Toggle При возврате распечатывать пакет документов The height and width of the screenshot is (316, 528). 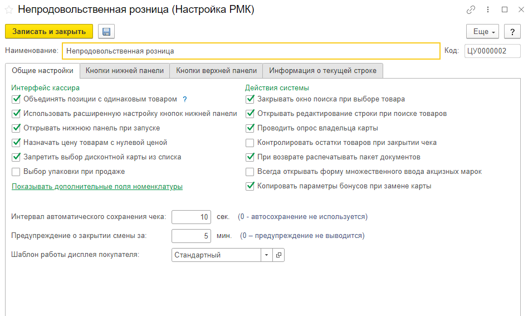pos(250,157)
